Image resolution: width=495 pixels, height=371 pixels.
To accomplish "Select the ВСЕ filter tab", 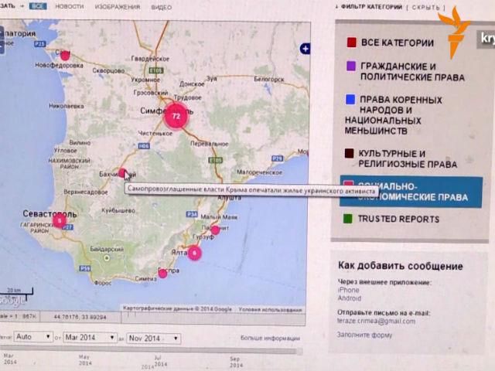I will pos(38,6).
